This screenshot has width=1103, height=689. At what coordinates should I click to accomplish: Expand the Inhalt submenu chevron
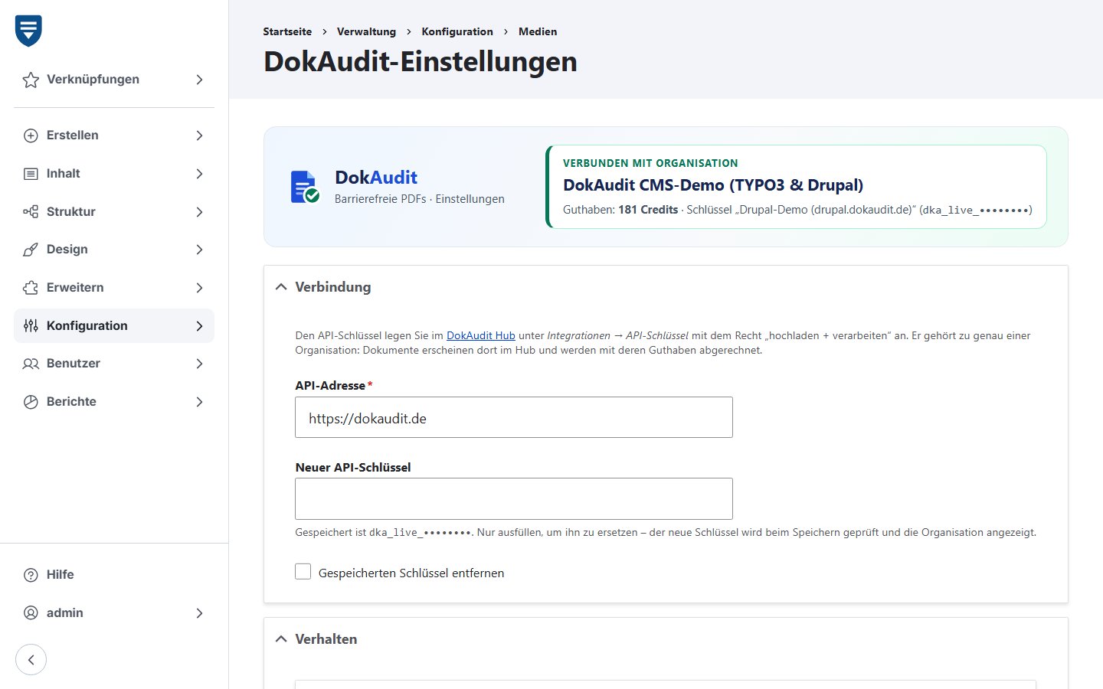coord(199,174)
